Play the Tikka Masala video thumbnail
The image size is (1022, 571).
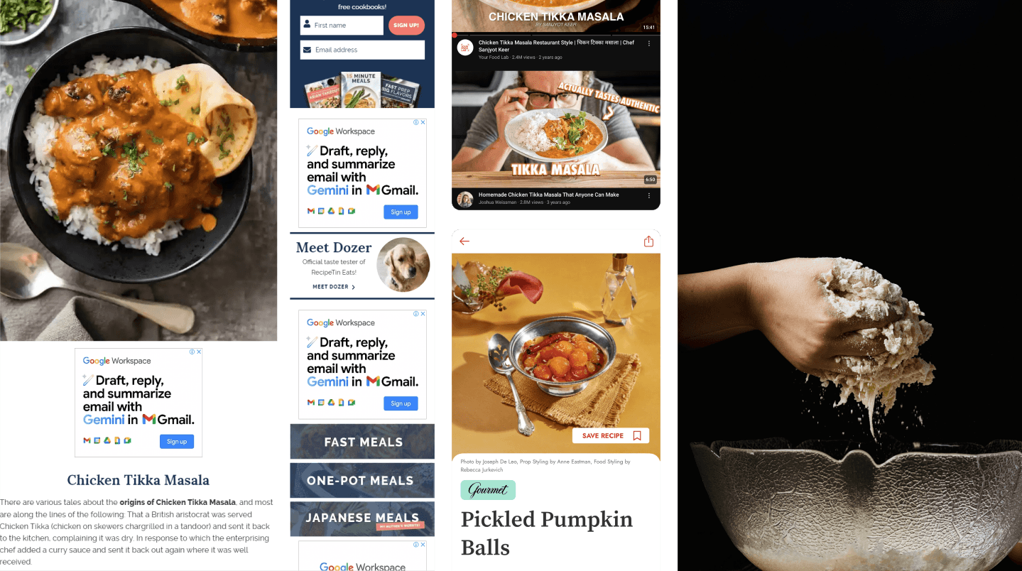[556, 129]
